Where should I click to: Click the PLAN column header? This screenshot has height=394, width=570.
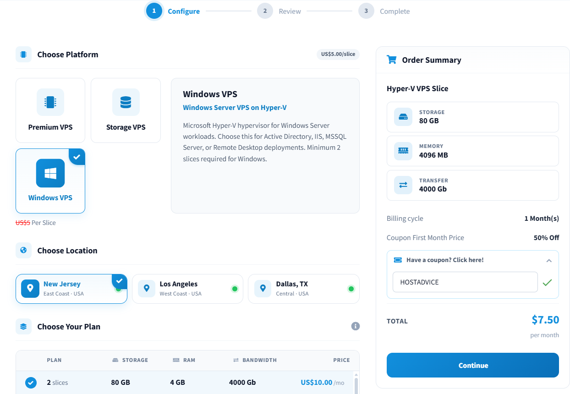[x=54, y=360]
